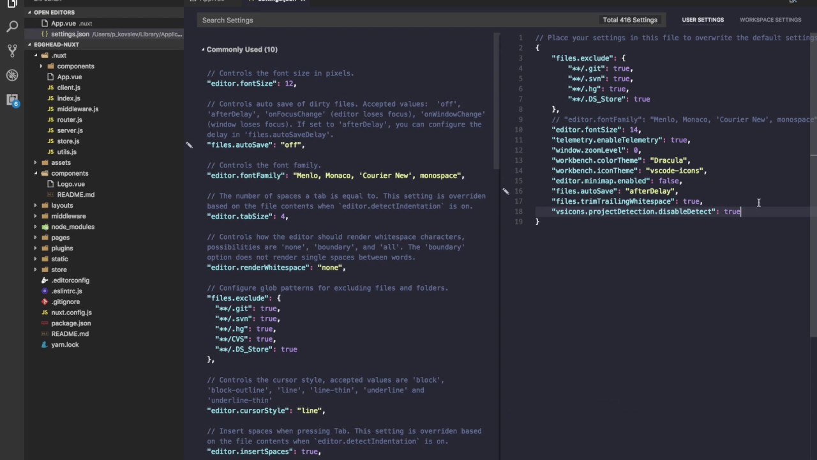Viewport: 817px width, 460px height.
Task: Switch to the Workspace Settings tab
Action: [x=770, y=20]
